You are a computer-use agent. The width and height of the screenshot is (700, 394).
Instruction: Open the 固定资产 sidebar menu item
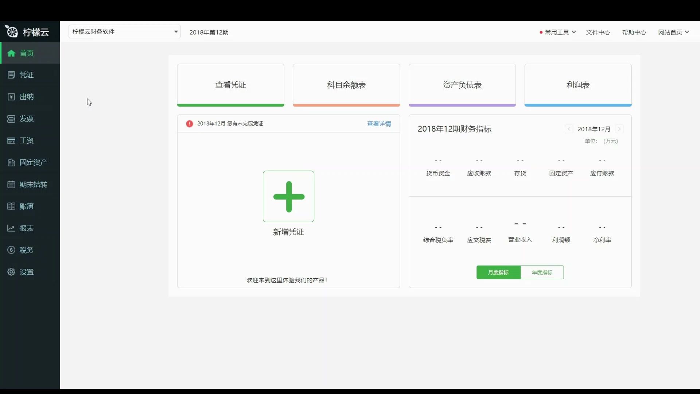coord(30,162)
